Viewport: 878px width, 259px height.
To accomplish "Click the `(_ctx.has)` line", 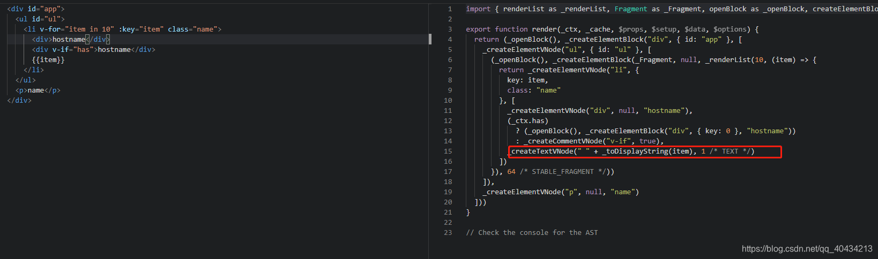I will (x=528, y=120).
